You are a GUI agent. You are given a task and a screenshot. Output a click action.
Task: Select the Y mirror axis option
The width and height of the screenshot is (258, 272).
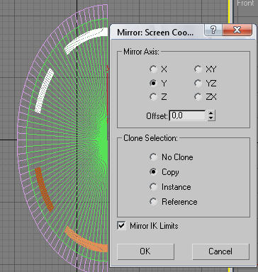click(153, 83)
